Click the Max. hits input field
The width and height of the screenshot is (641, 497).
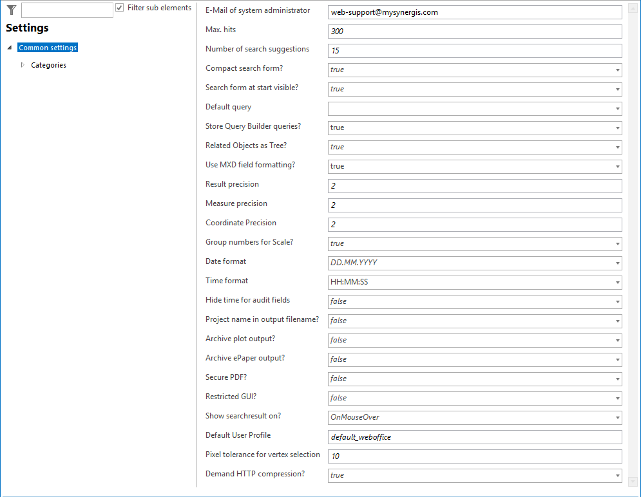[x=475, y=31]
